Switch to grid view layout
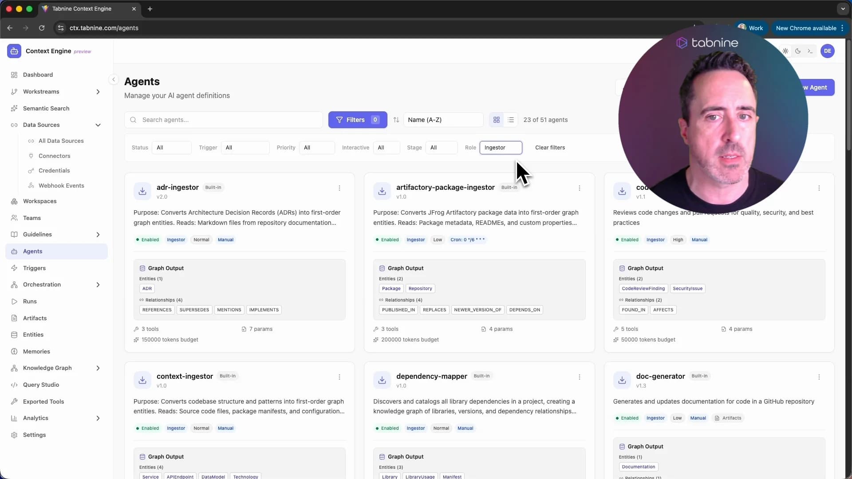The width and height of the screenshot is (852, 479). click(497, 120)
